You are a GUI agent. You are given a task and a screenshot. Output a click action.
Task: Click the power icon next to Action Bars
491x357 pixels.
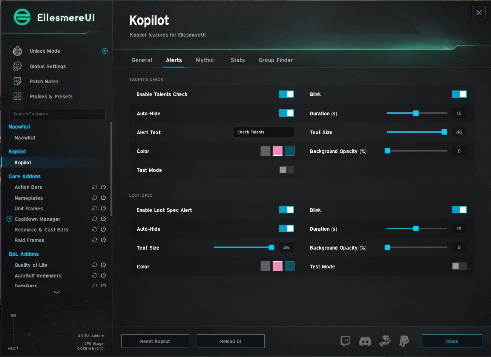tap(103, 187)
